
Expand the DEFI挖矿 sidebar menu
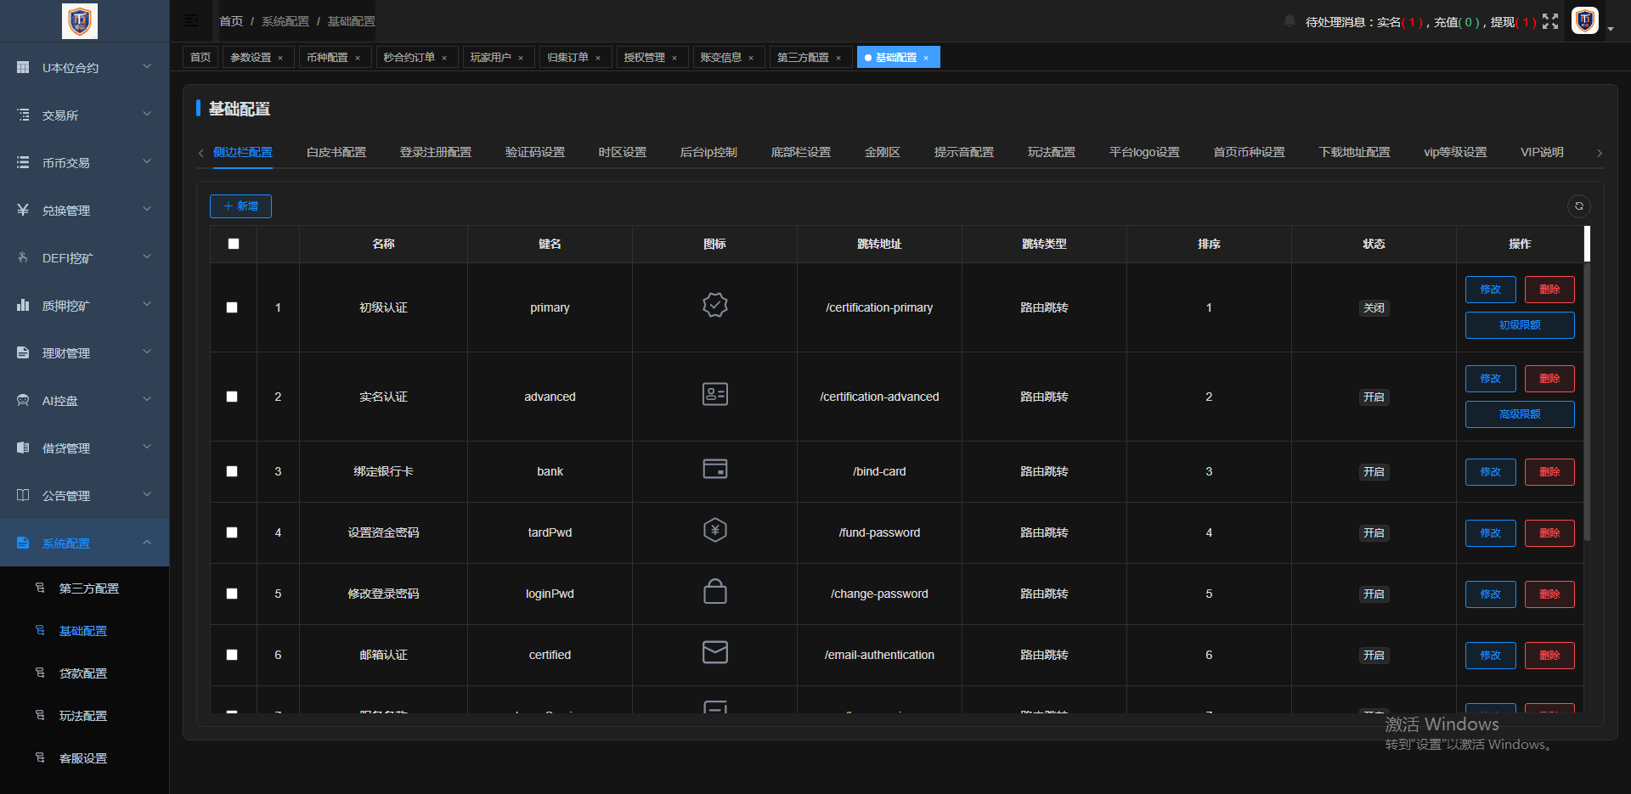point(84,257)
